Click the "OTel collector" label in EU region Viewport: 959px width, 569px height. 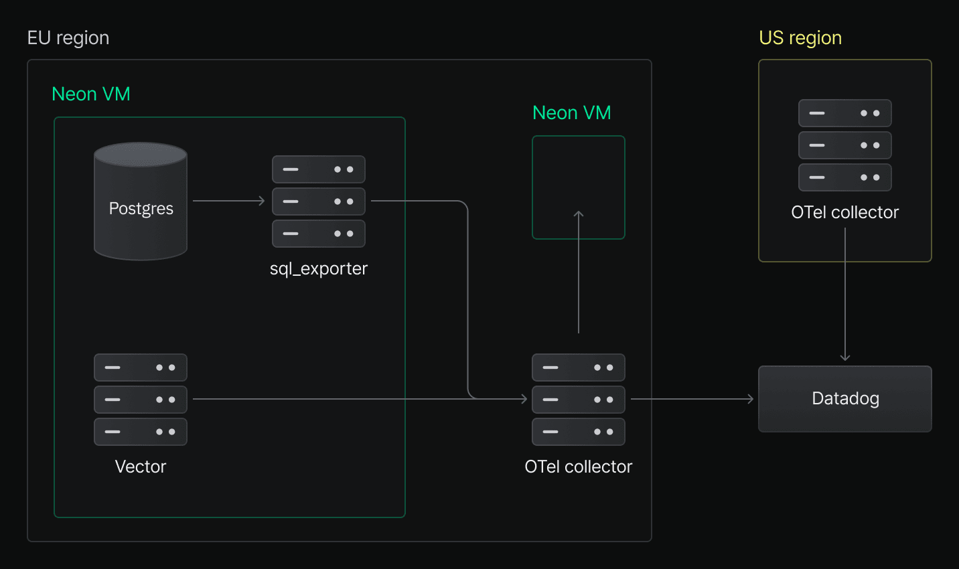[578, 467]
